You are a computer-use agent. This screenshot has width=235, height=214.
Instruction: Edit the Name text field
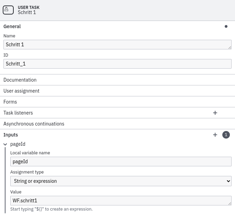117,45
